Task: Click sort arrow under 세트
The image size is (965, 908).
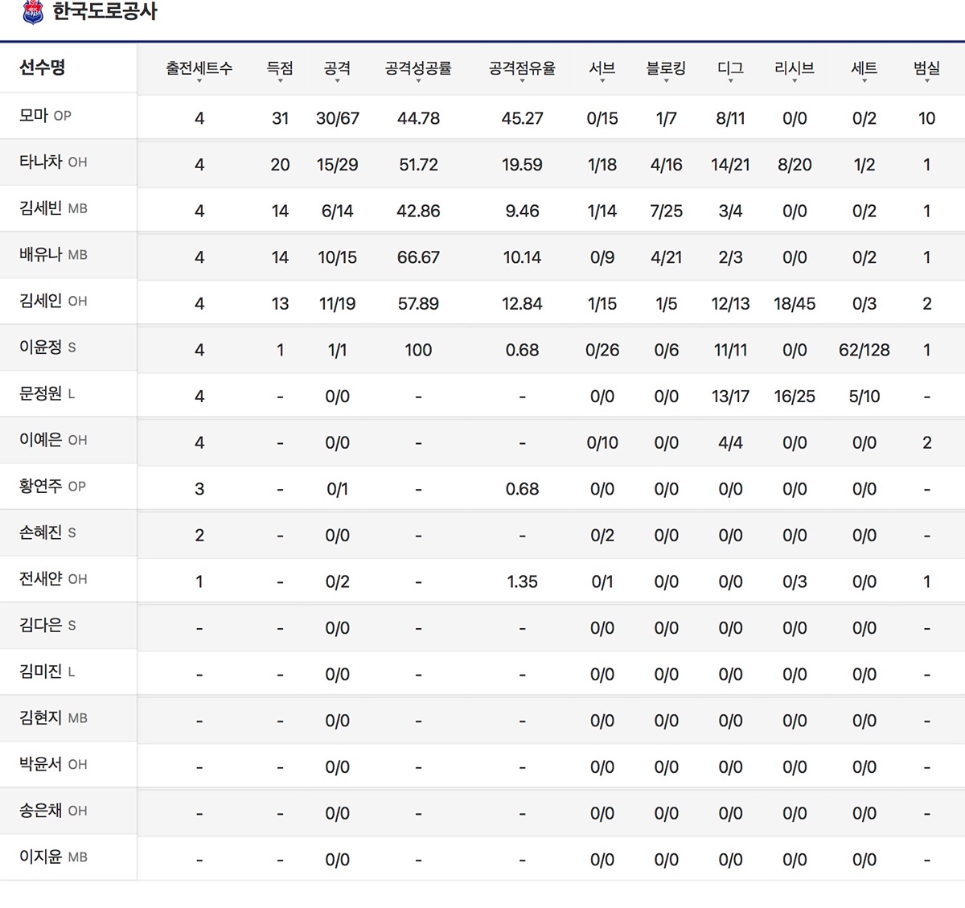Action: click(864, 80)
